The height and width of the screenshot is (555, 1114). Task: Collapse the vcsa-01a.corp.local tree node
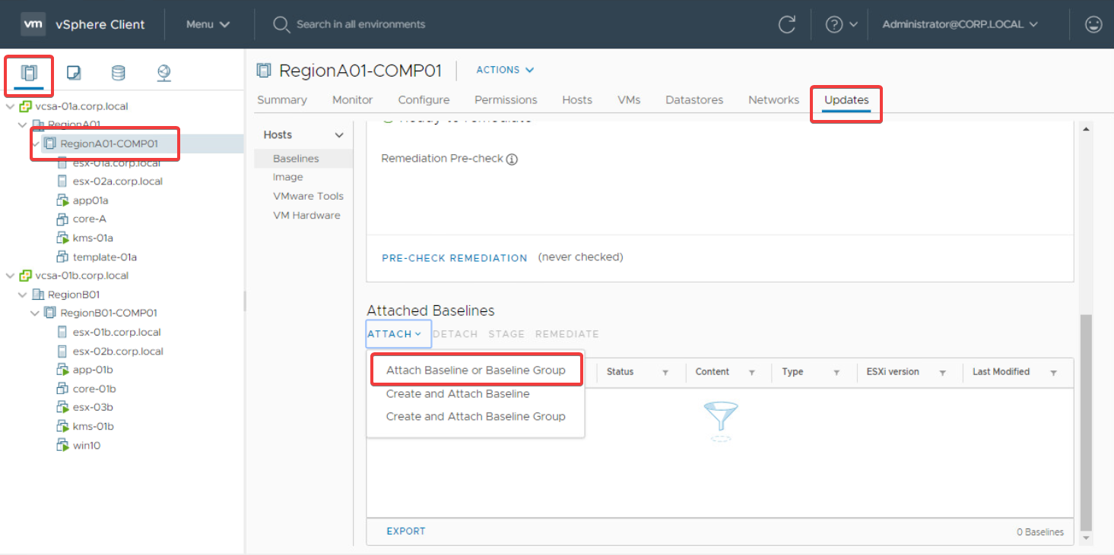point(10,106)
